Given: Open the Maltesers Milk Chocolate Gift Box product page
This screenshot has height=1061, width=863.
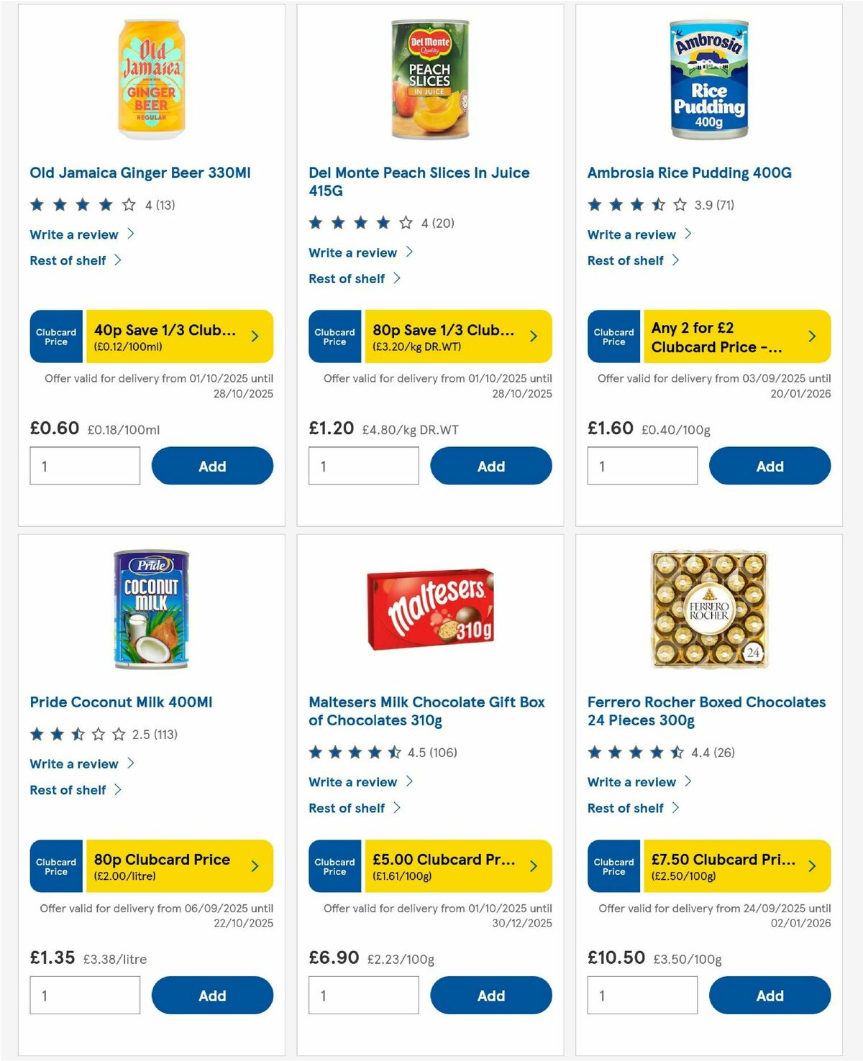Looking at the screenshot, I should pyautogui.click(x=426, y=711).
